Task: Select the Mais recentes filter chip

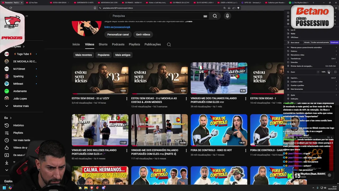Action: coord(84,55)
